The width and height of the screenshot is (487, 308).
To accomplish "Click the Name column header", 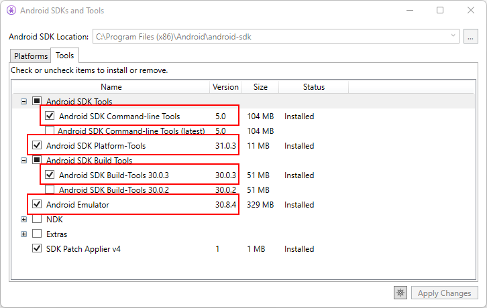I will (111, 87).
